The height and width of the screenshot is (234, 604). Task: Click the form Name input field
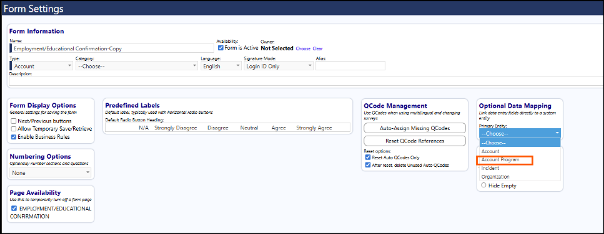pos(112,48)
